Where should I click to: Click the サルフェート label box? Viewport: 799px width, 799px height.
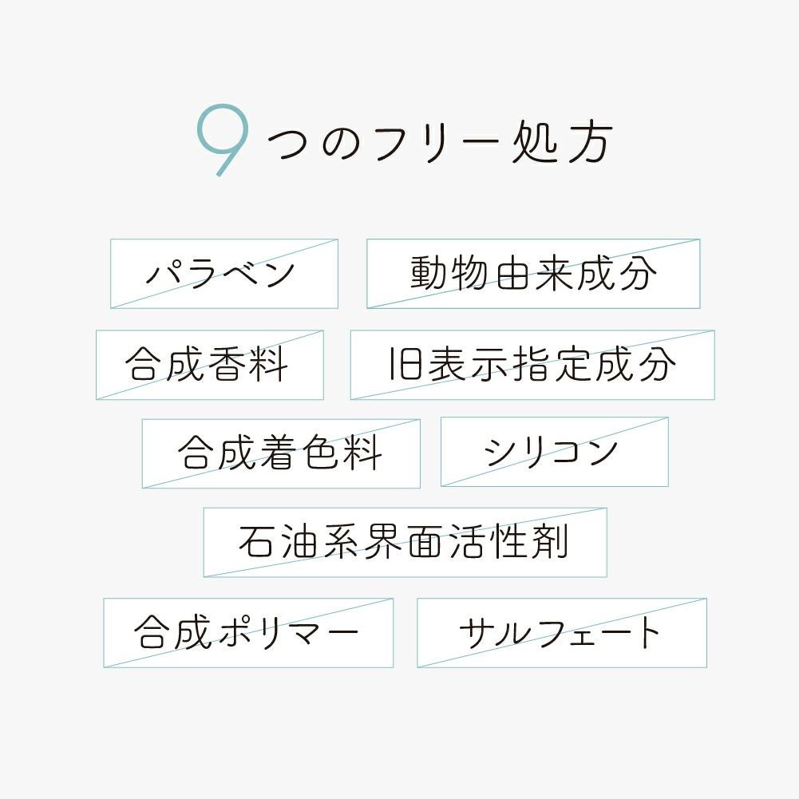click(561, 633)
